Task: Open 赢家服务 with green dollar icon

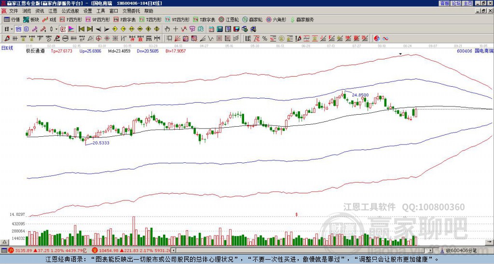Action: click(x=302, y=19)
